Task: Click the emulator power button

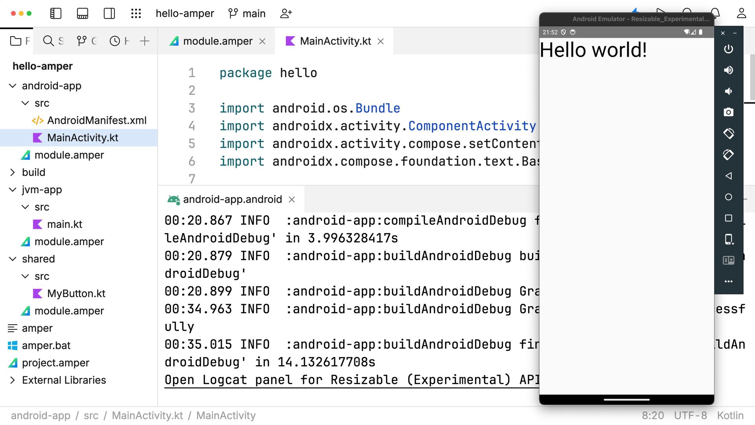Action: pyautogui.click(x=729, y=49)
